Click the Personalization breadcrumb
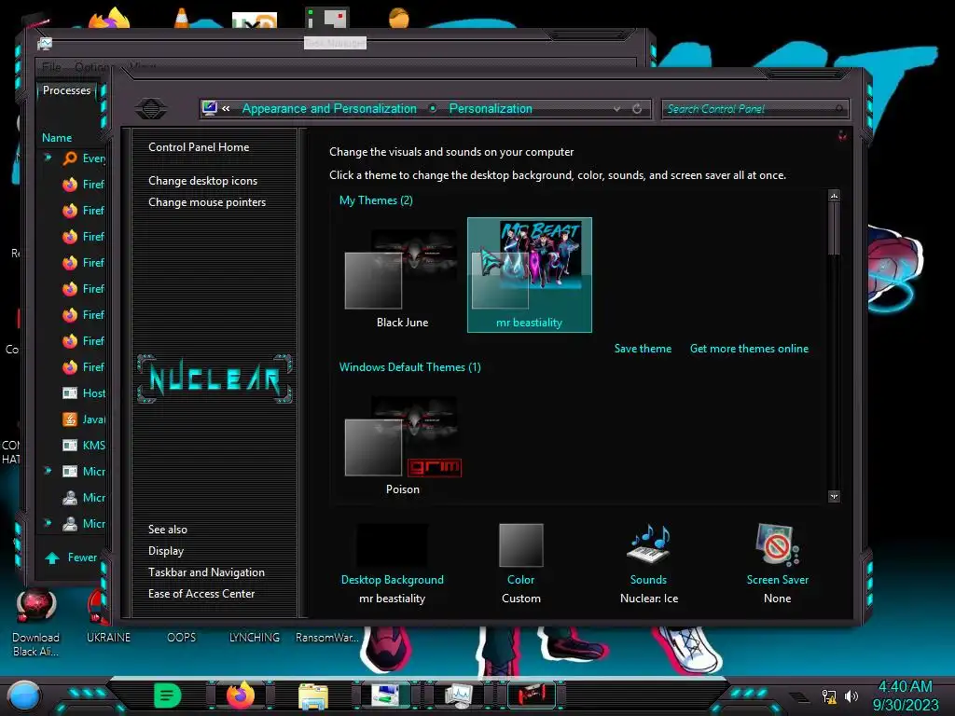Viewport: 955px width, 716px height. (491, 108)
